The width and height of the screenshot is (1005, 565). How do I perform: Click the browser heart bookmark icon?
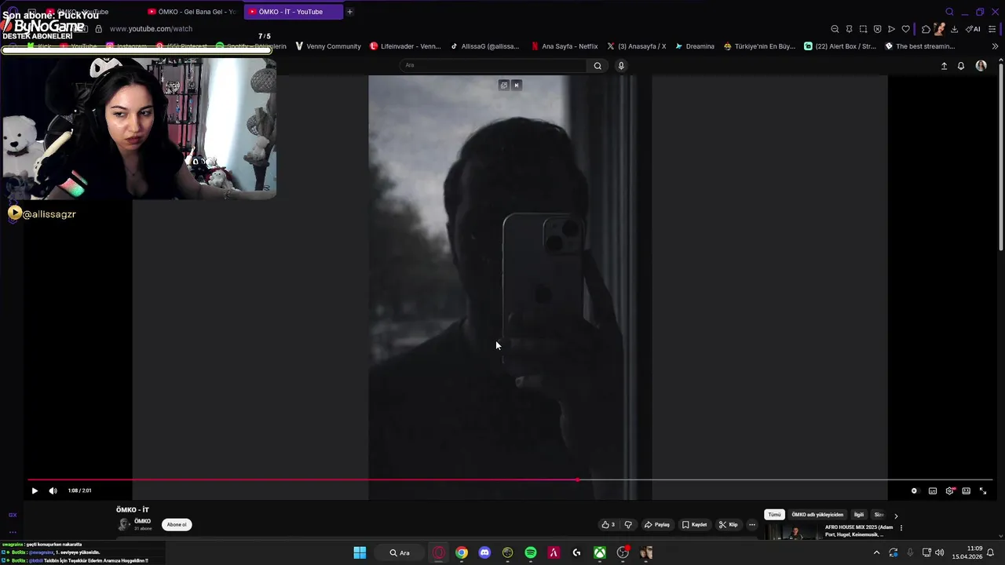tap(905, 29)
